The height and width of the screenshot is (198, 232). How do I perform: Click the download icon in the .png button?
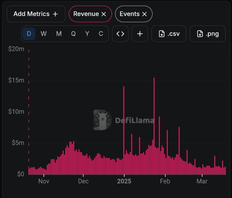click(200, 34)
